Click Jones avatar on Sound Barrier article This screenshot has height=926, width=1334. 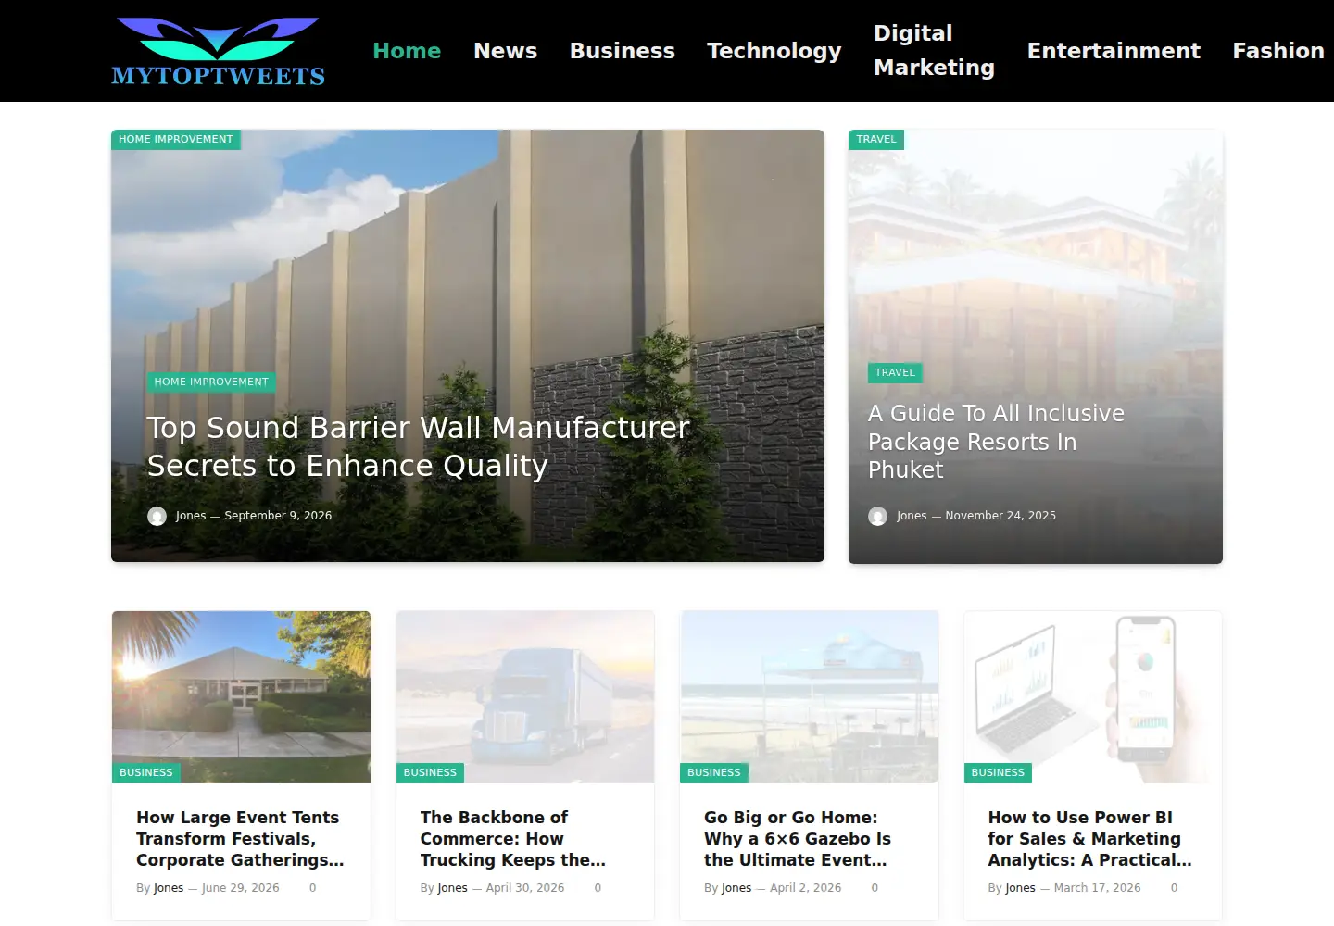[x=157, y=516]
